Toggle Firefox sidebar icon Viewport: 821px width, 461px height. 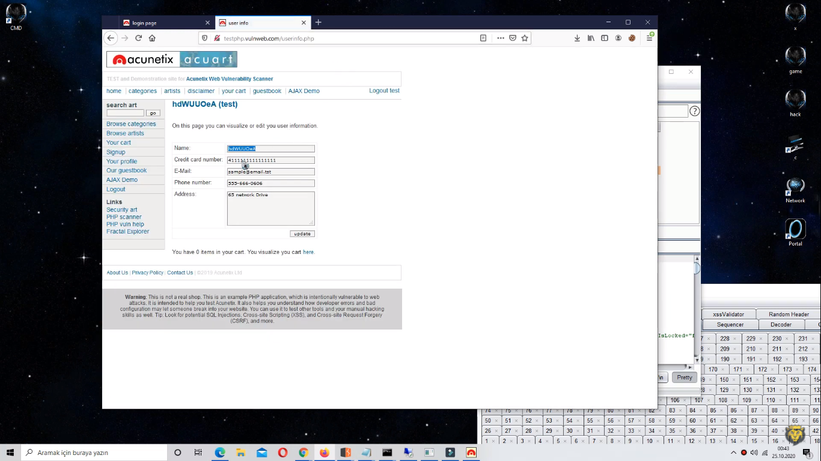click(605, 38)
